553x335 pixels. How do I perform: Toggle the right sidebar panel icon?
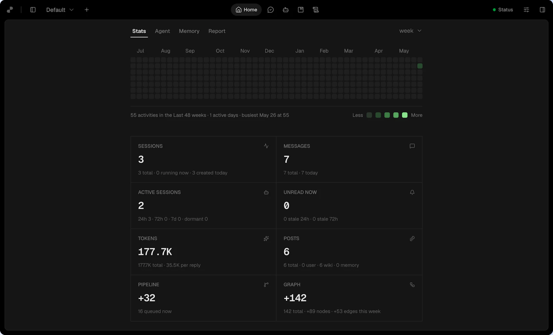[x=542, y=10]
